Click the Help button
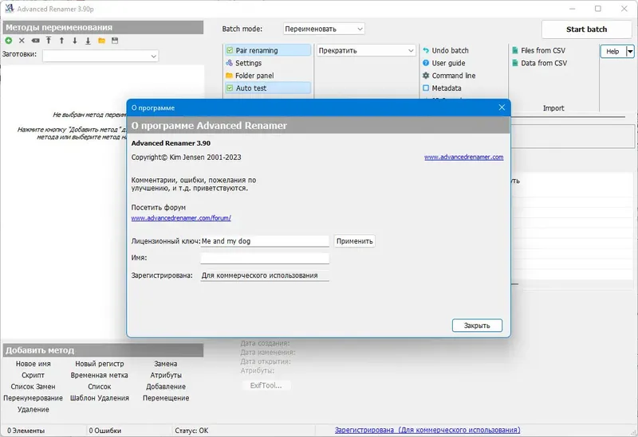The height and width of the screenshot is (437, 638). coord(613,51)
